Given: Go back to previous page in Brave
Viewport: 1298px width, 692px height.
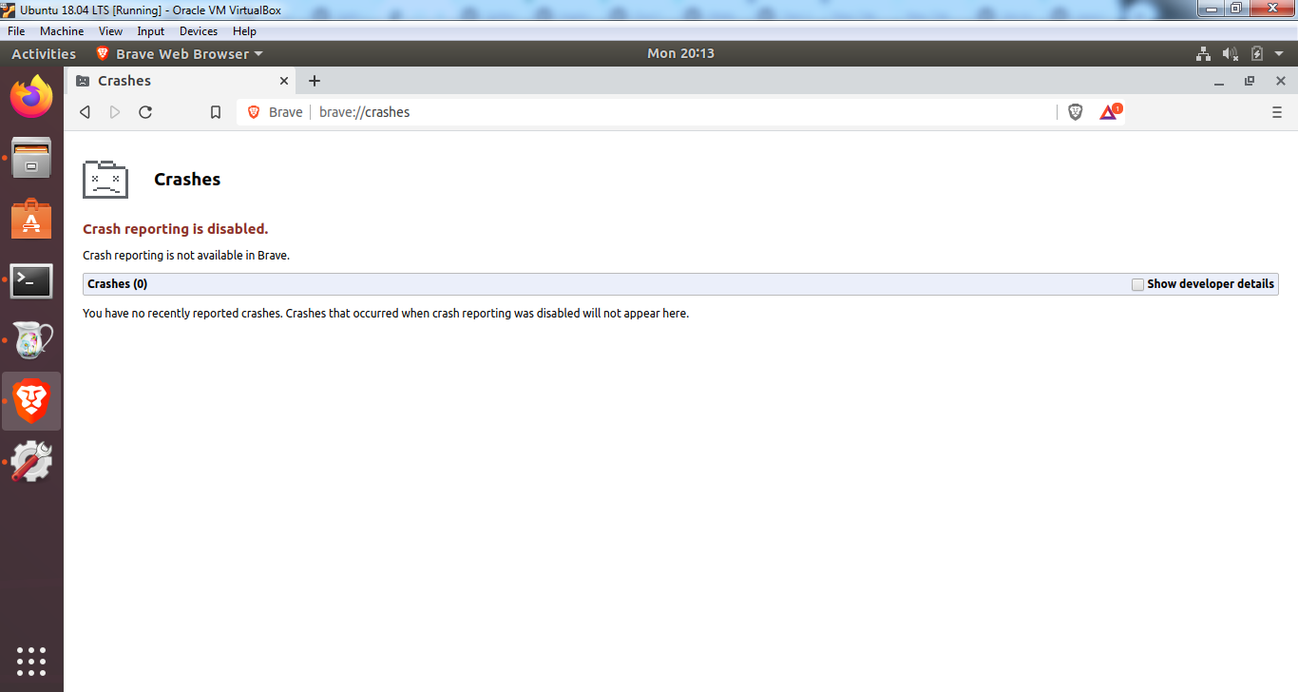Looking at the screenshot, I should 85,112.
